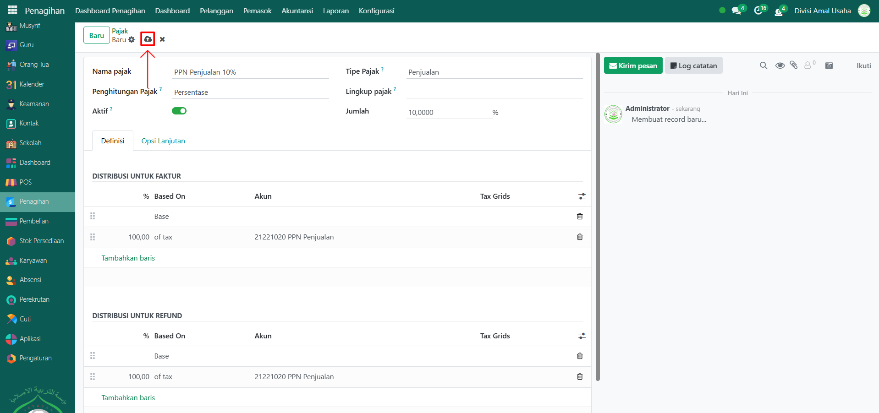This screenshot has width=879, height=413.
Task: Click the cloud save record icon
Action: point(148,39)
